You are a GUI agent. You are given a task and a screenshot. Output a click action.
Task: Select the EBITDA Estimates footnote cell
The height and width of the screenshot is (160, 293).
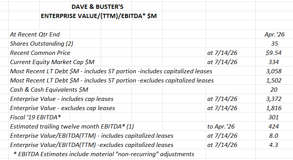[104, 154]
